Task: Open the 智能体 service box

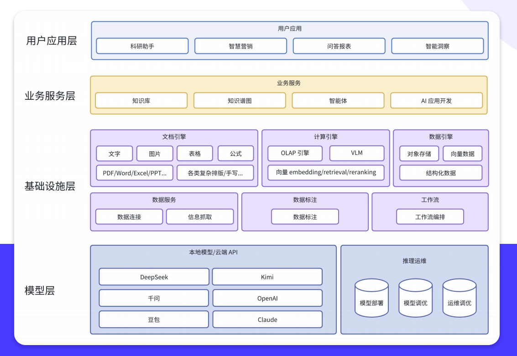Action: pyautogui.click(x=338, y=101)
